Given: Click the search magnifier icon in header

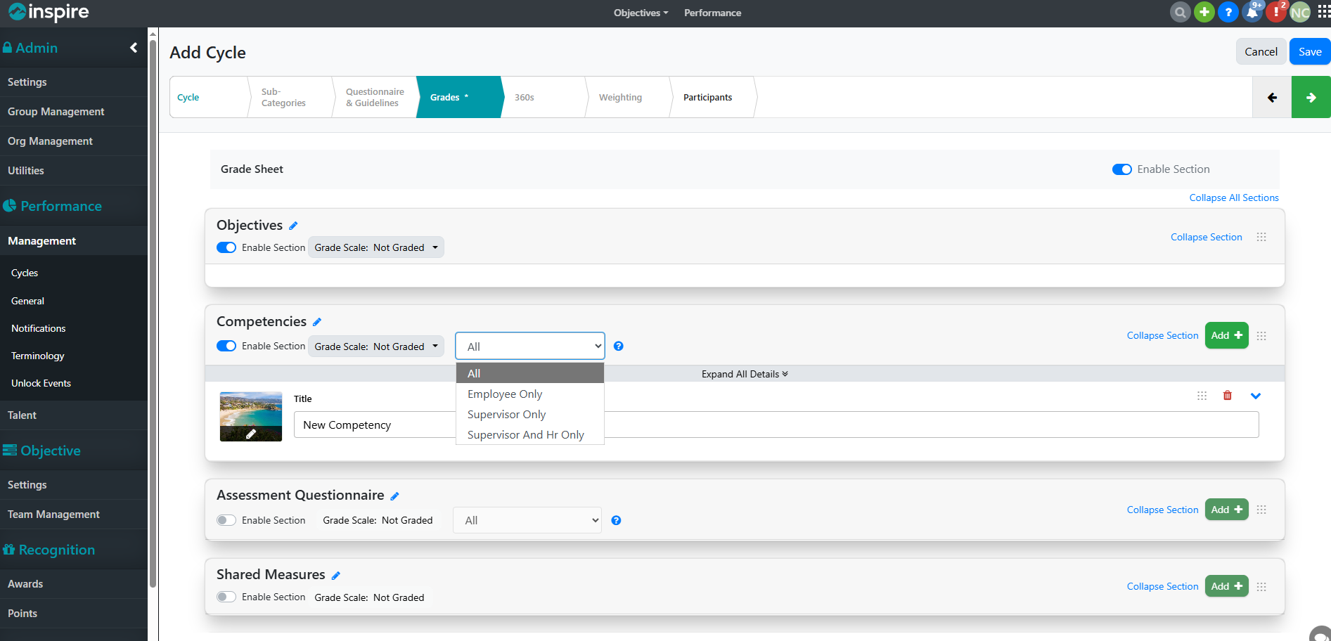Looking at the screenshot, I should (x=1180, y=13).
